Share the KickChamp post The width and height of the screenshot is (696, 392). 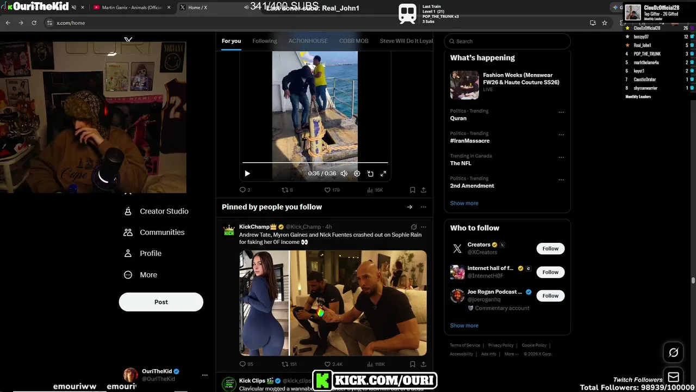click(424, 364)
